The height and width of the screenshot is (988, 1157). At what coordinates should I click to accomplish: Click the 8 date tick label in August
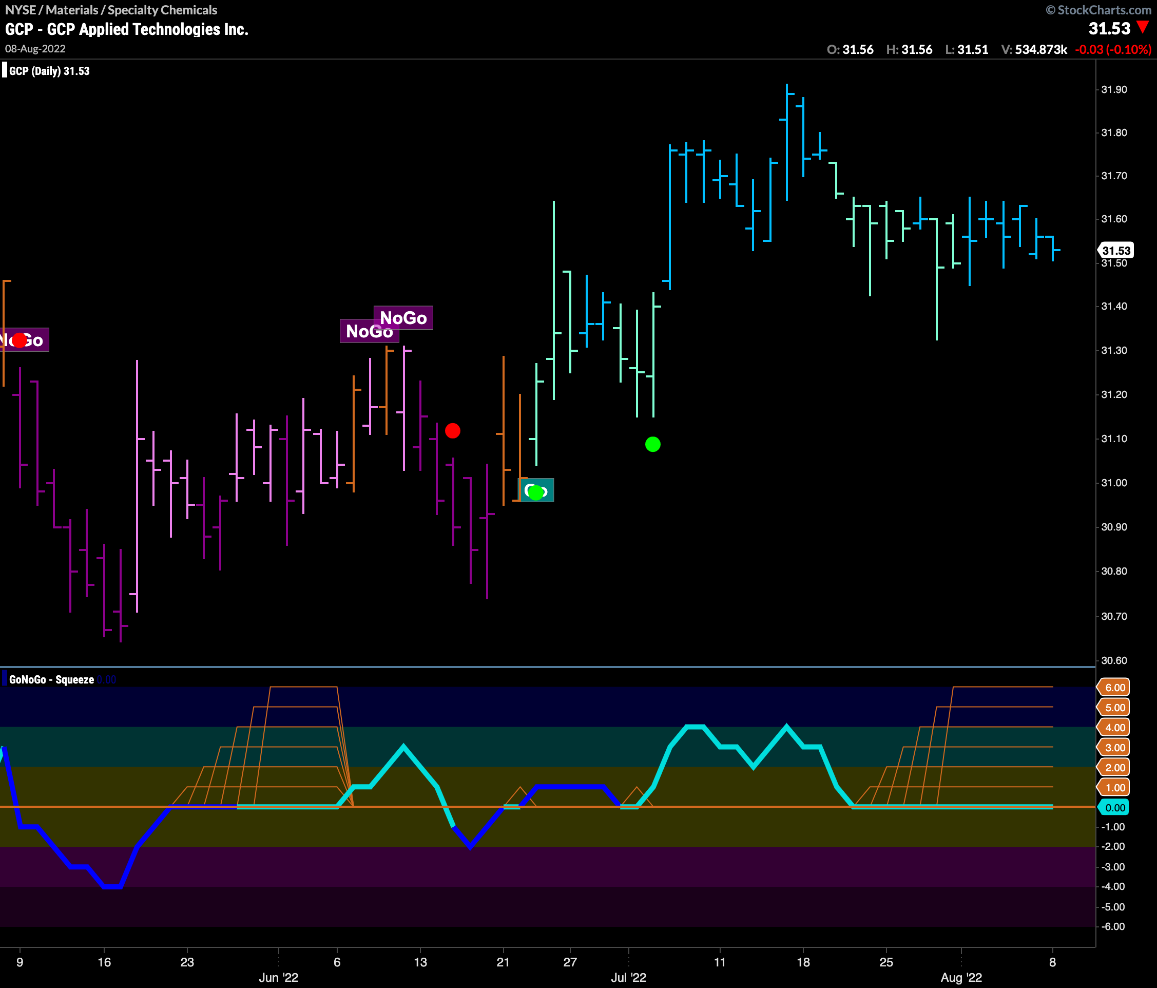1053,962
